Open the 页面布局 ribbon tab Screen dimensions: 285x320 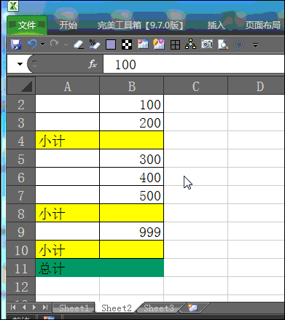point(263,26)
